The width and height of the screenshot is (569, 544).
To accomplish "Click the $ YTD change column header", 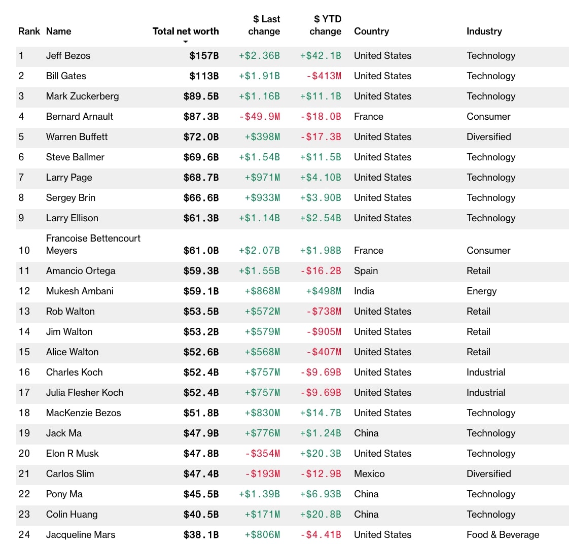I will (x=325, y=25).
